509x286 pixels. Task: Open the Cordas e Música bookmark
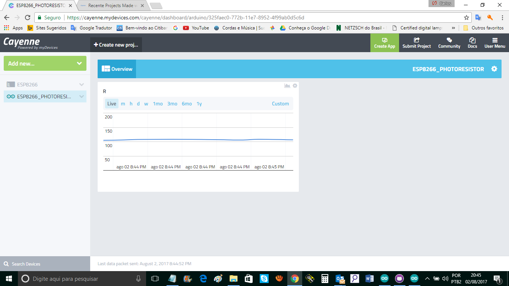click(x=239, y=28)
